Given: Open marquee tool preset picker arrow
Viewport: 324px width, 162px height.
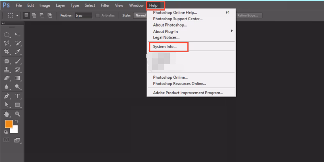Looking at the screenshot, I should (x=17, y=16).
